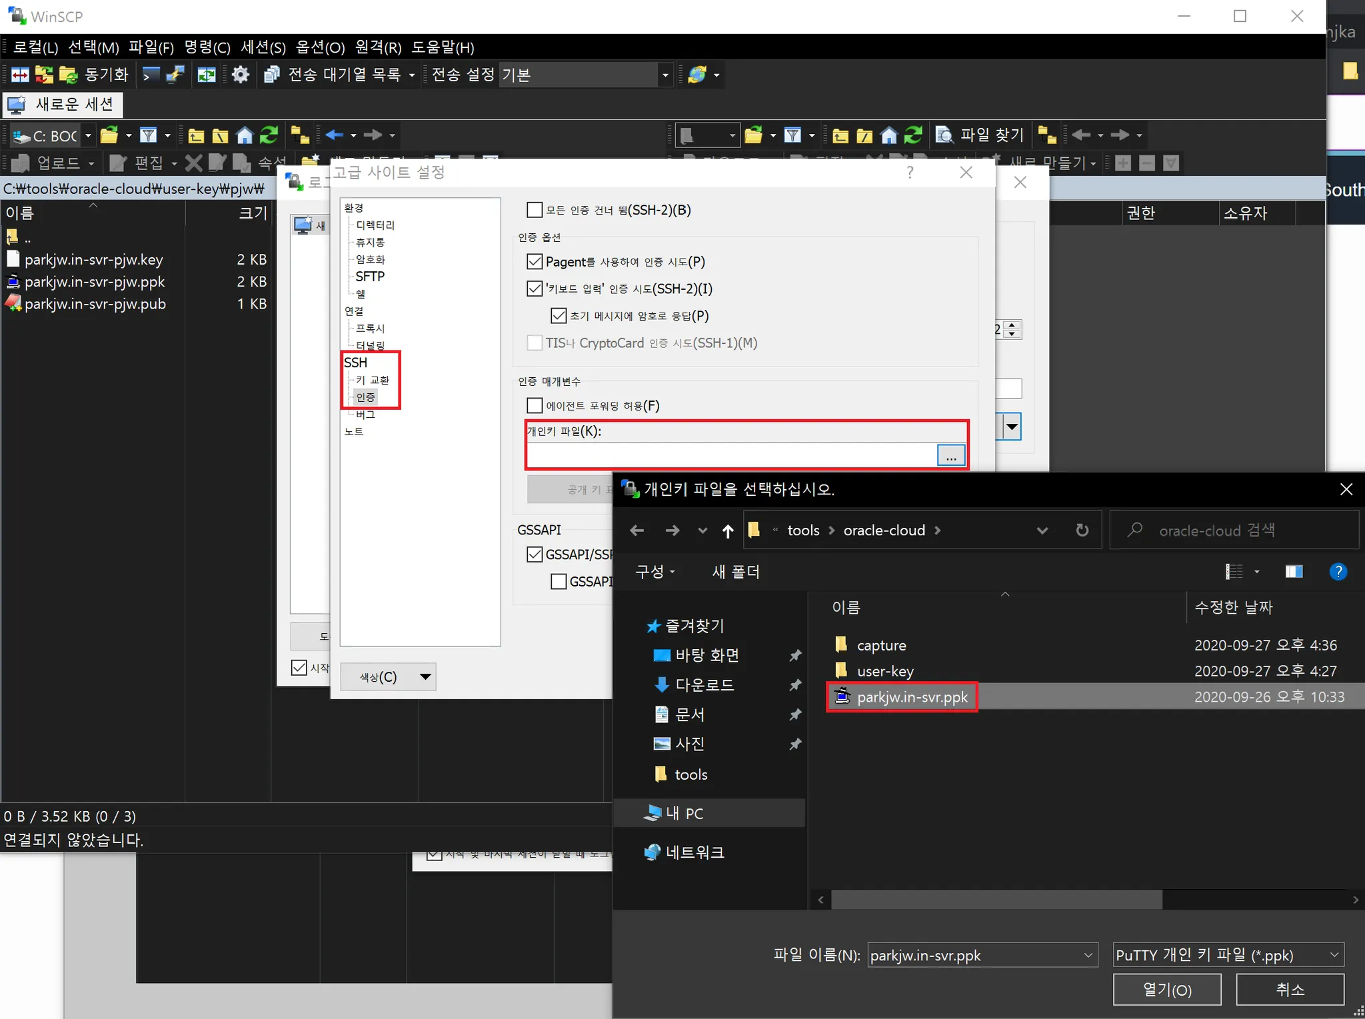
Task: Click the left panel home directory icon
Action: [x=245, y=135]
